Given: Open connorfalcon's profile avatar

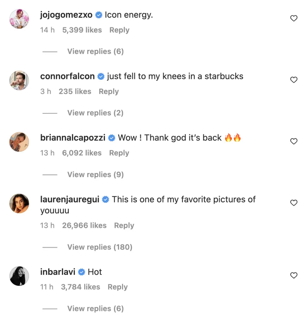Looking at the screenshot, I should tap(19, 80).
